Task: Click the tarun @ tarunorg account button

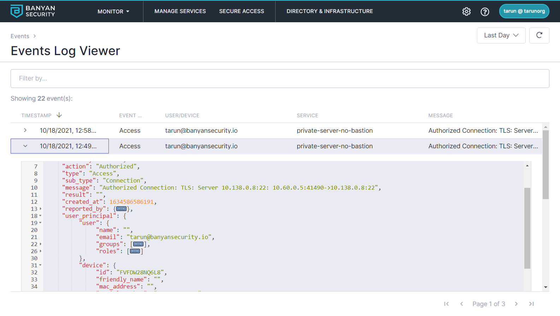Action: coord(524,11)
